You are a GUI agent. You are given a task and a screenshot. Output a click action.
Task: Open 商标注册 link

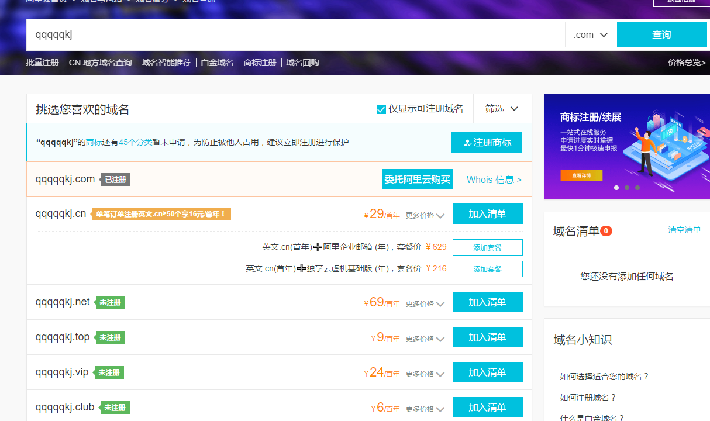pyautogui.click(x=260, y=63)
